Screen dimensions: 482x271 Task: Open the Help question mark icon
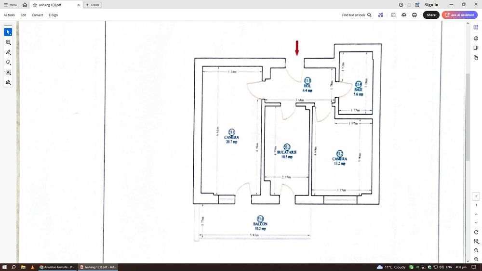[x=401, y=5]
